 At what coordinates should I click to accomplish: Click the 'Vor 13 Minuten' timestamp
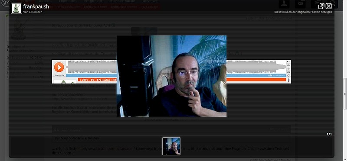33,12
